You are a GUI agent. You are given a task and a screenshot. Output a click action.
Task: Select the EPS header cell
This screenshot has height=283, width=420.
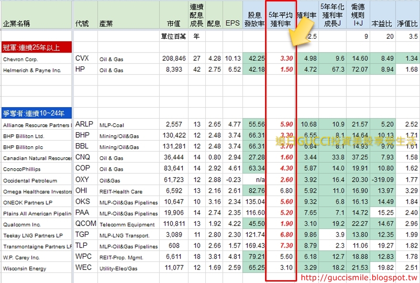click(232, 15)
